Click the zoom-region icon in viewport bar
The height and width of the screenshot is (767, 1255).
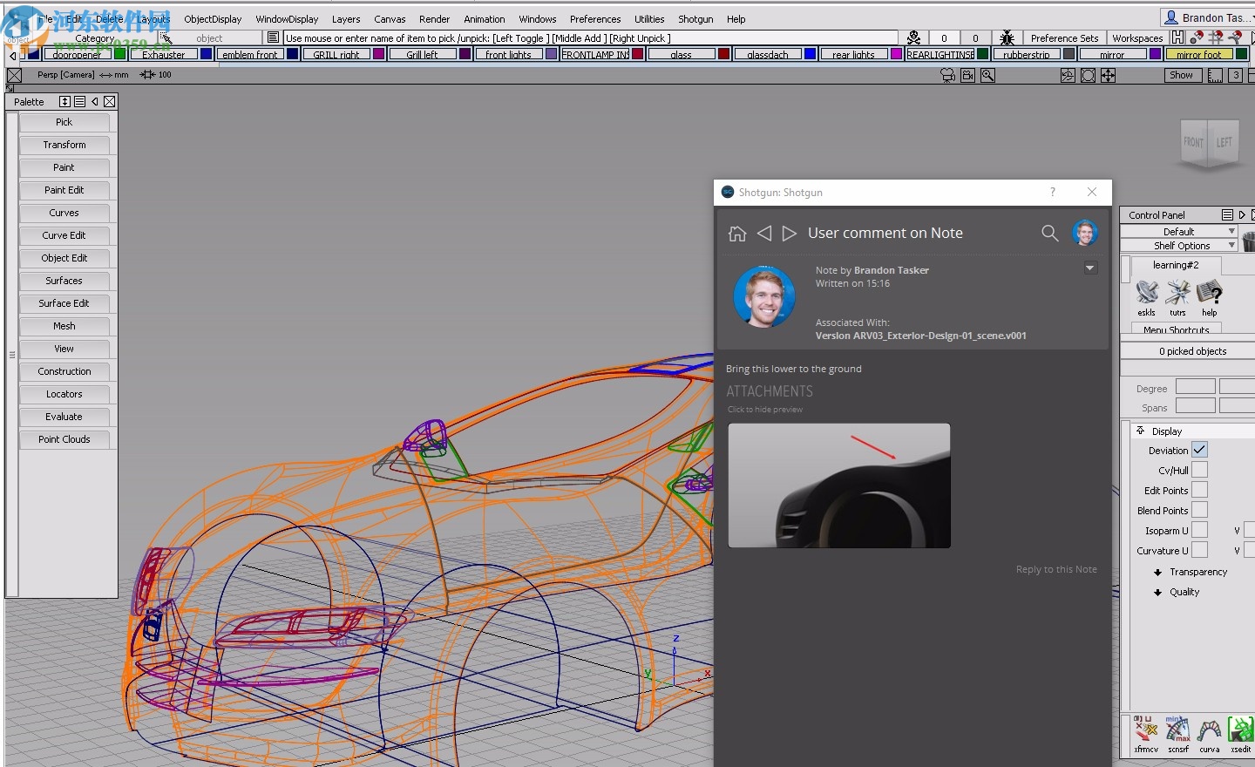(x=1088, y=76)
